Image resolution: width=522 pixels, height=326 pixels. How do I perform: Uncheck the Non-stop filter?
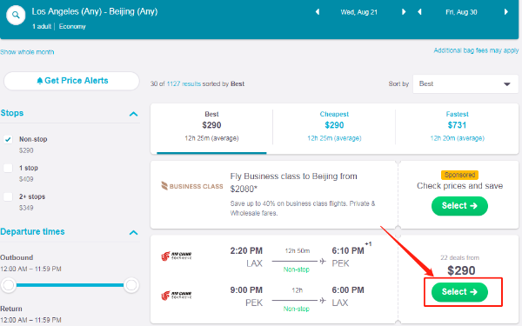(x=8, y=139)
